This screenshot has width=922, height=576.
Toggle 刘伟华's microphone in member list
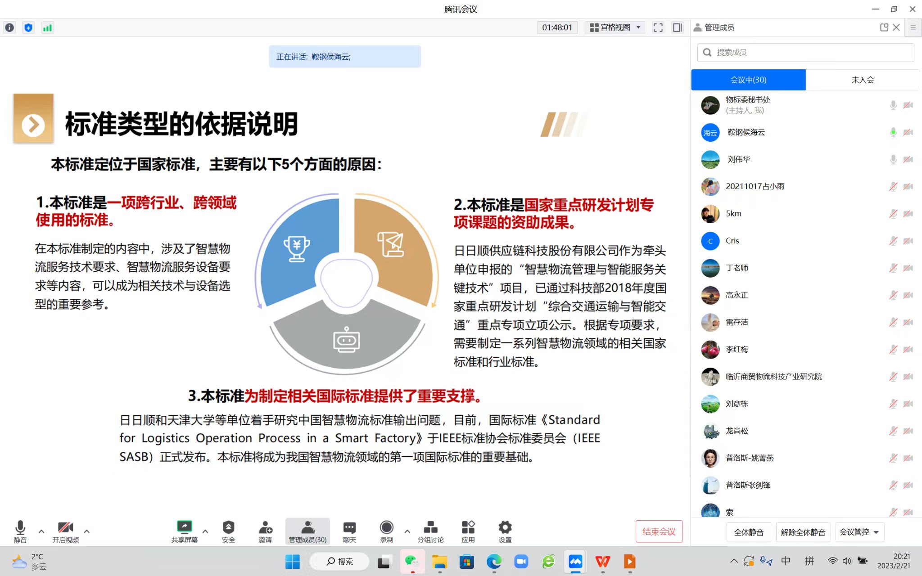click(x=893, y=159)
